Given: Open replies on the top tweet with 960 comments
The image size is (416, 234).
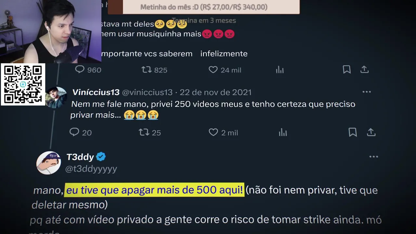Looking at the screenshot, I should pos(88,70).
